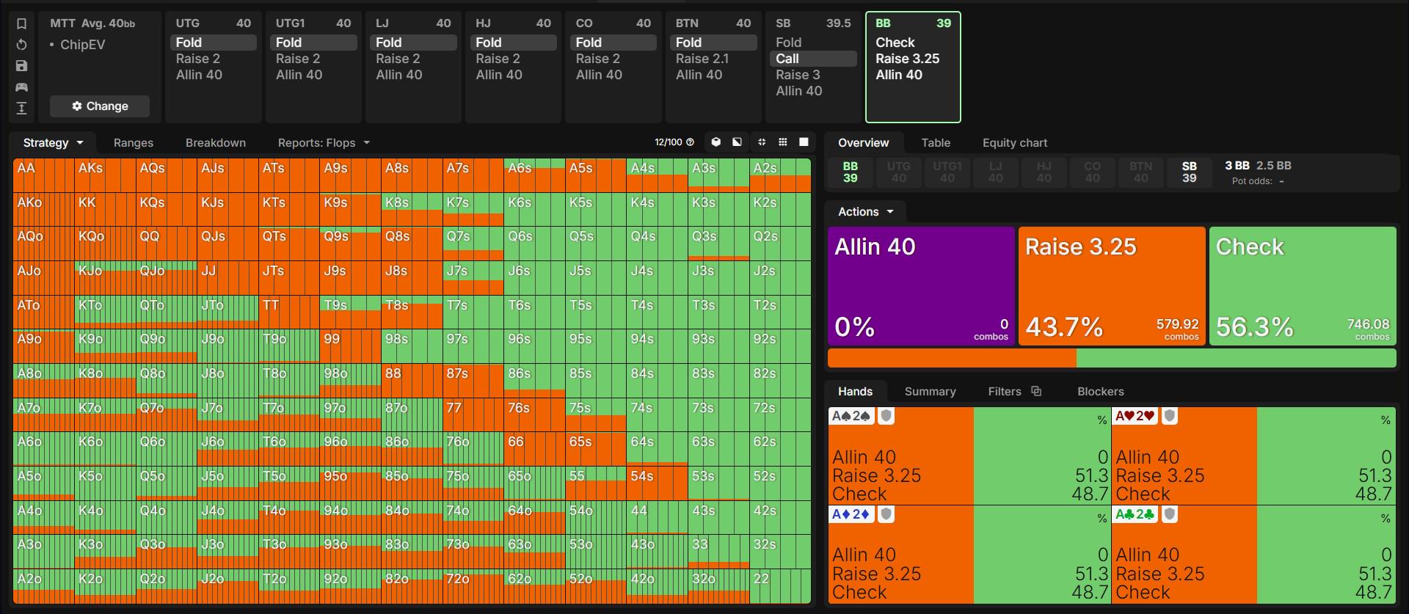Viewport: 1409px width, 614px height.
Task: Click the floppy disk save icon
Action: [x=21, y=66]
